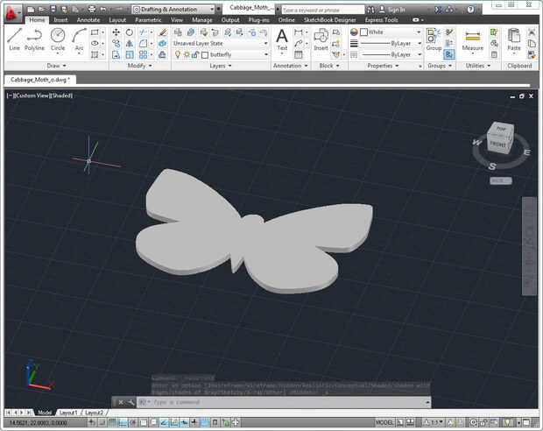This screenshot has width=543, height=431.
Task: Click the Save icon in quick access toolbar
Action: [x=53, y=10]
